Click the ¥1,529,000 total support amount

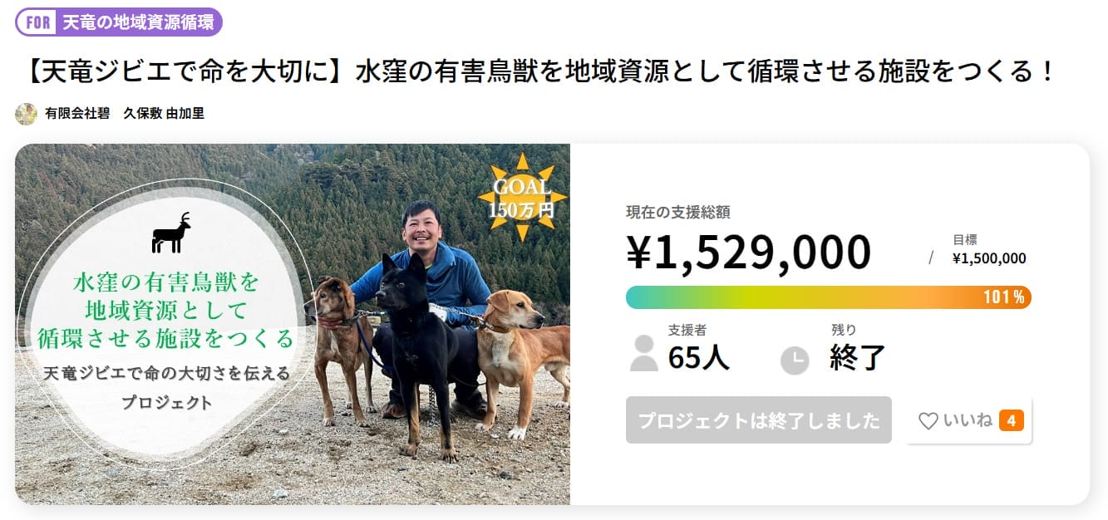(x=748, y=252)
